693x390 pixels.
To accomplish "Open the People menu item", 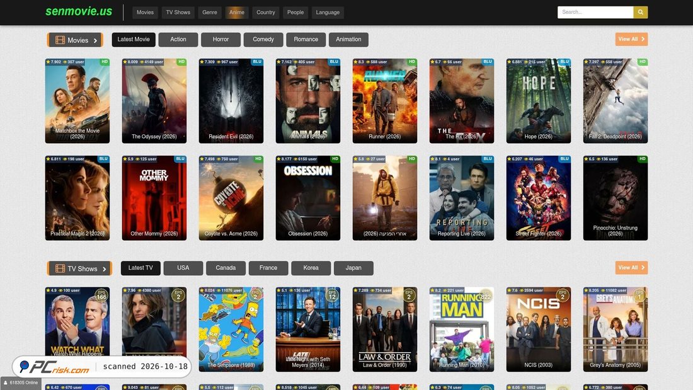I will click(x=295, y=13).
